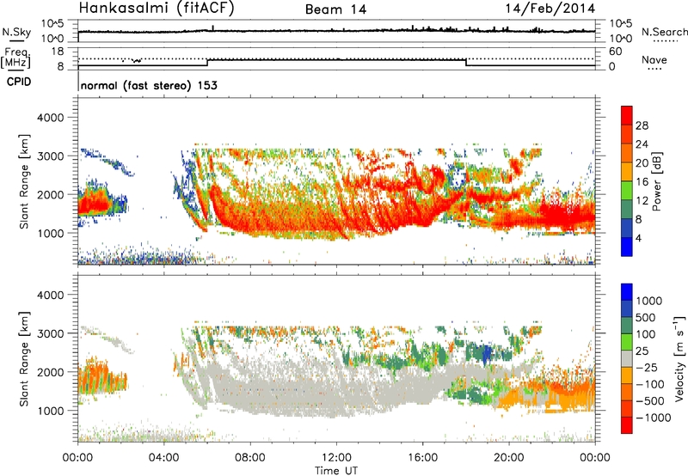Click 2000 tick on velocity panel range axis

[x=51, y=372]
